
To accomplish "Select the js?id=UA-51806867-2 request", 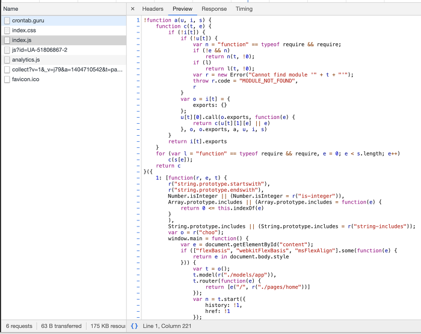I will click(x=64, y=50).
